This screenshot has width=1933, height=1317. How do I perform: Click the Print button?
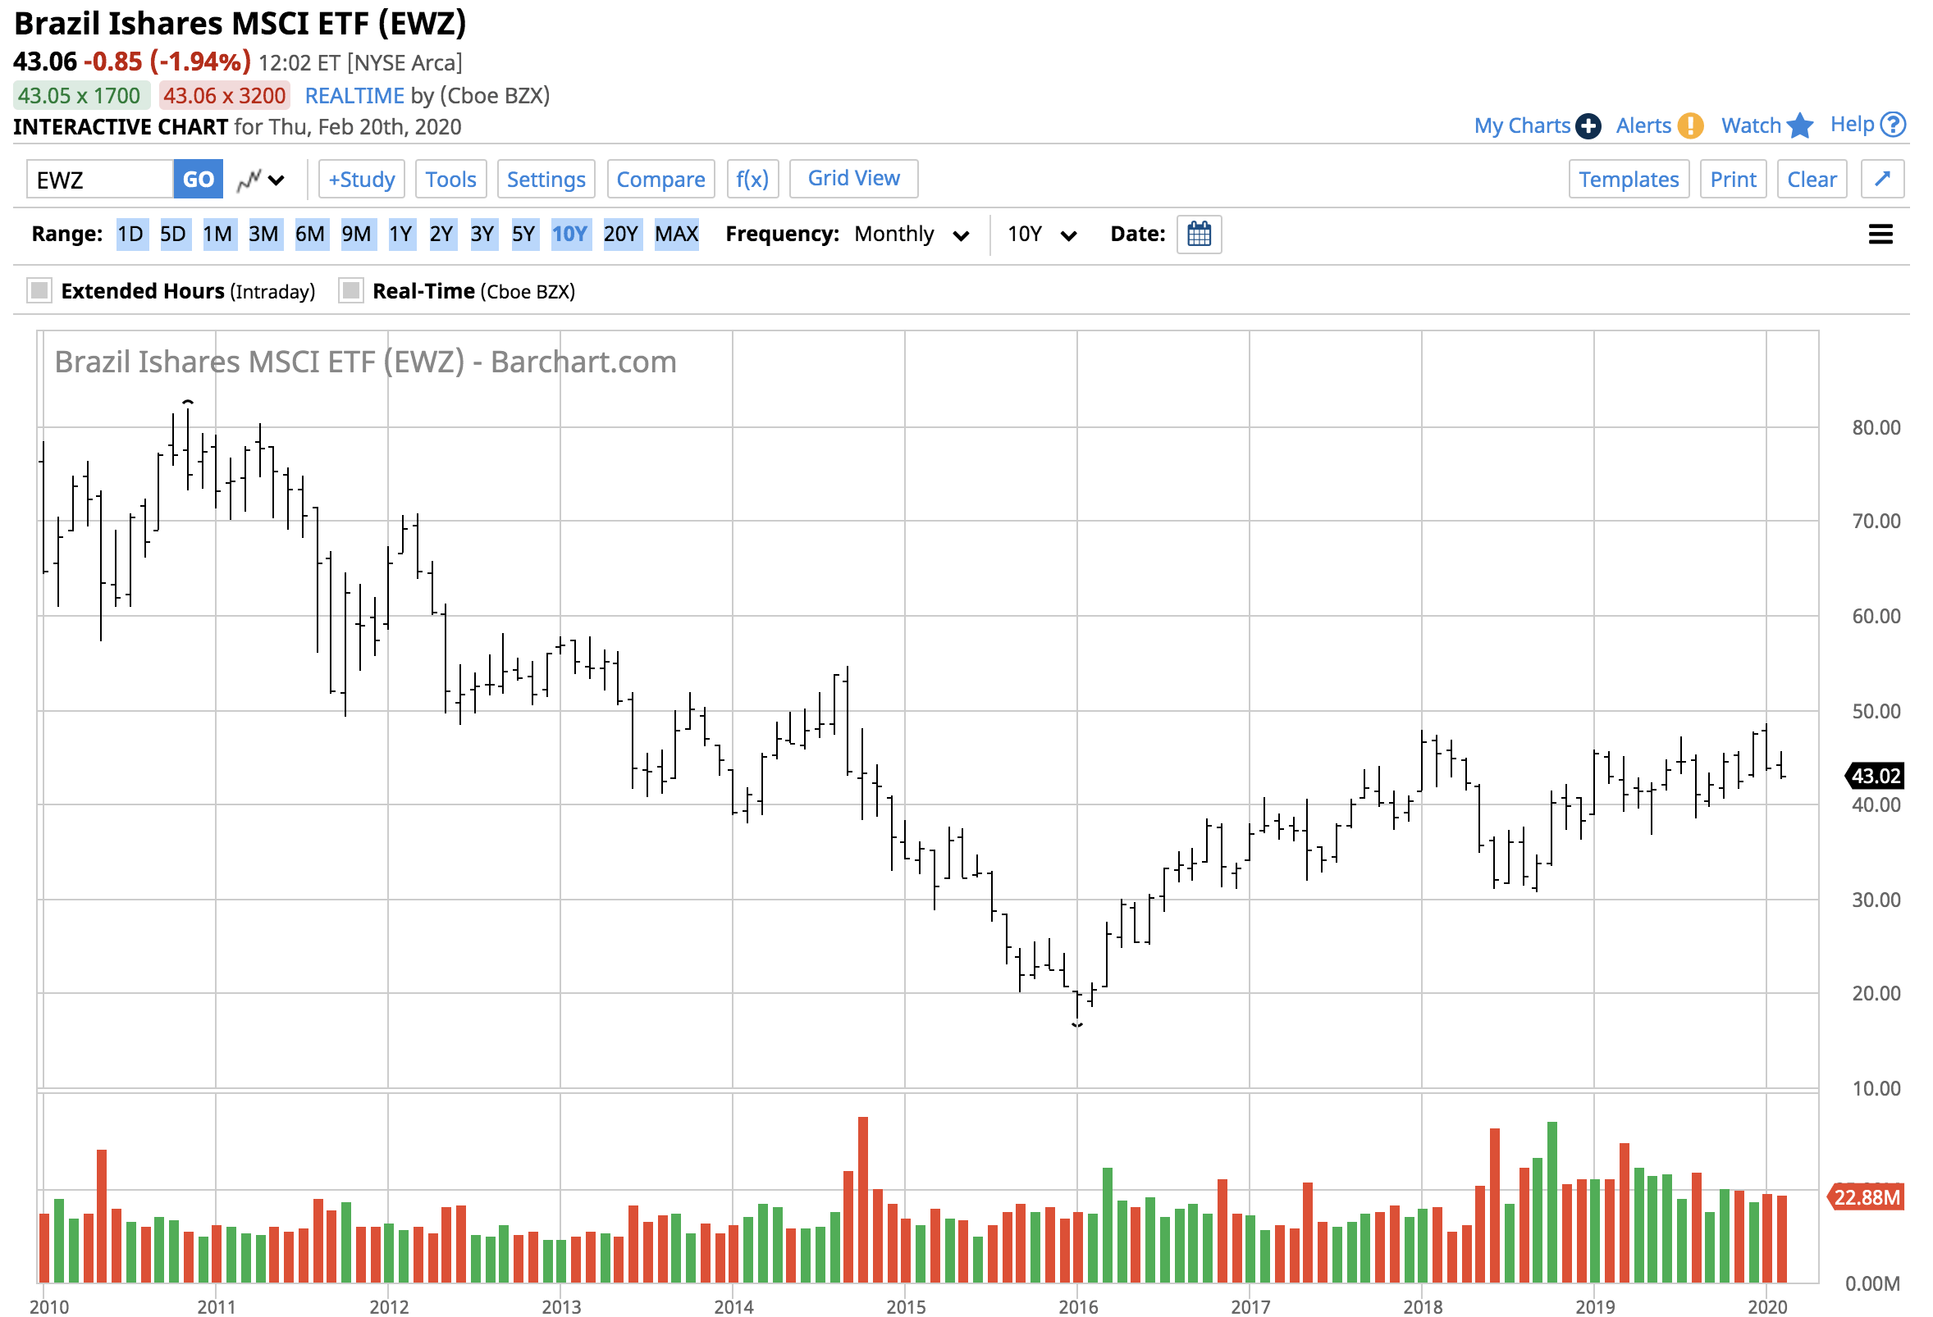(1733, 180)
